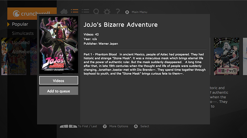Open the settings gear icon
Viewport: 247px width, 138px height.
point(107,12)
